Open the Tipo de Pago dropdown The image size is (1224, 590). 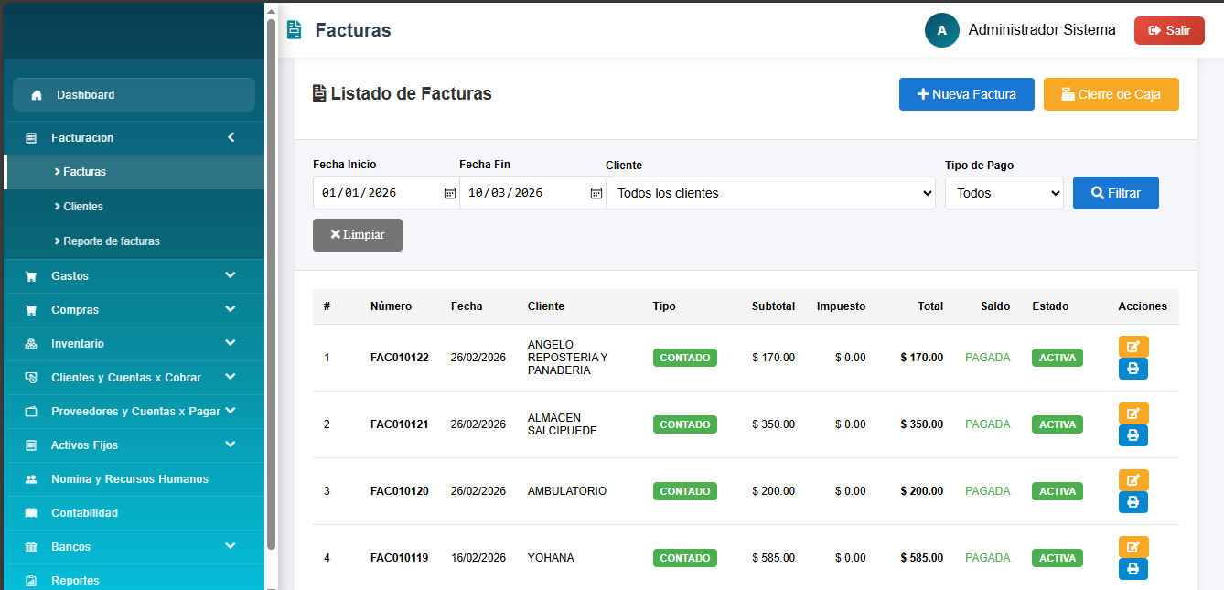pos(1004,193)
